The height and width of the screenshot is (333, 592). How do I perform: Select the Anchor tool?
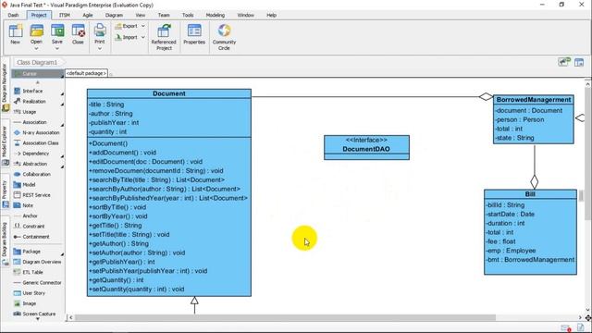pos(30,216)
